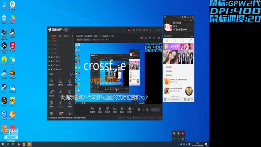Add a desktop screen capture source
The image size is (261, 147).
point(93,109)
